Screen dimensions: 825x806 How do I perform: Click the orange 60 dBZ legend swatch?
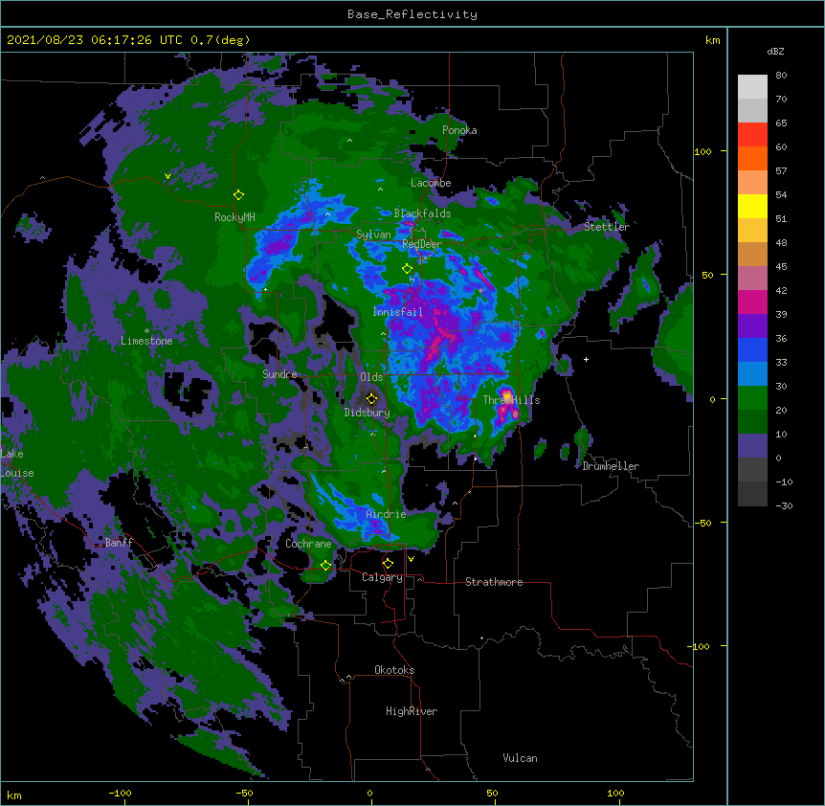tap(752, 158)
